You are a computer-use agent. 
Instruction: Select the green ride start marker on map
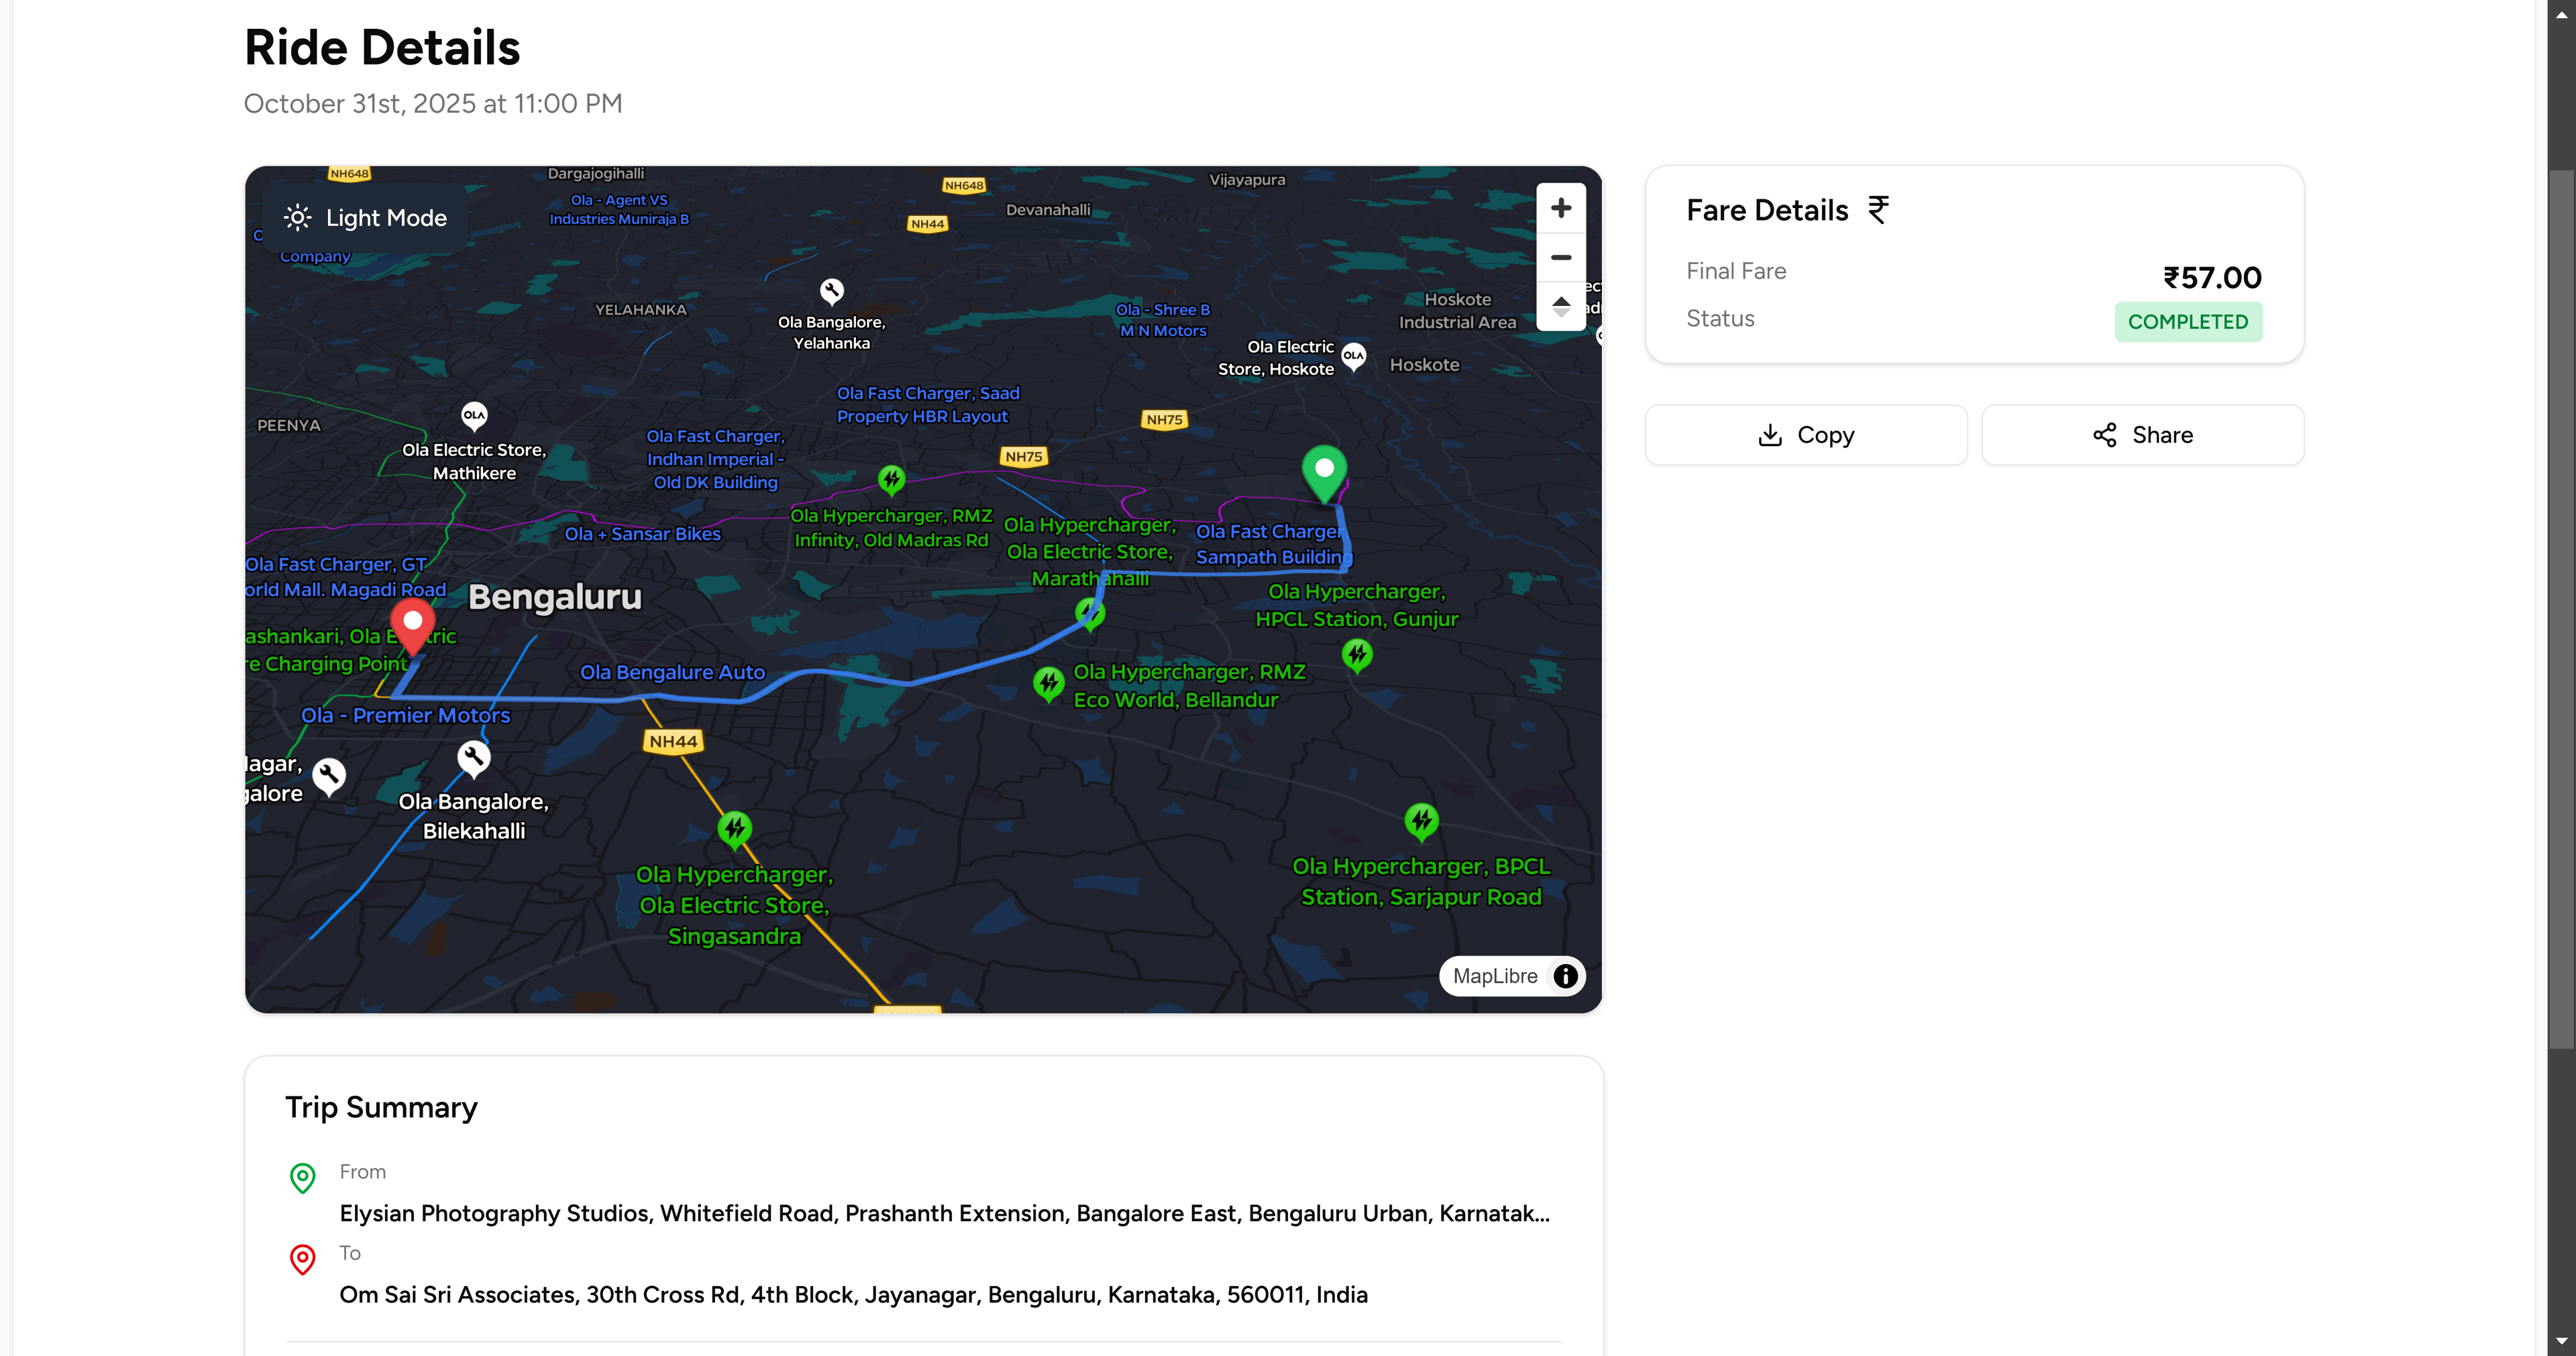[x=1324, y=472]
